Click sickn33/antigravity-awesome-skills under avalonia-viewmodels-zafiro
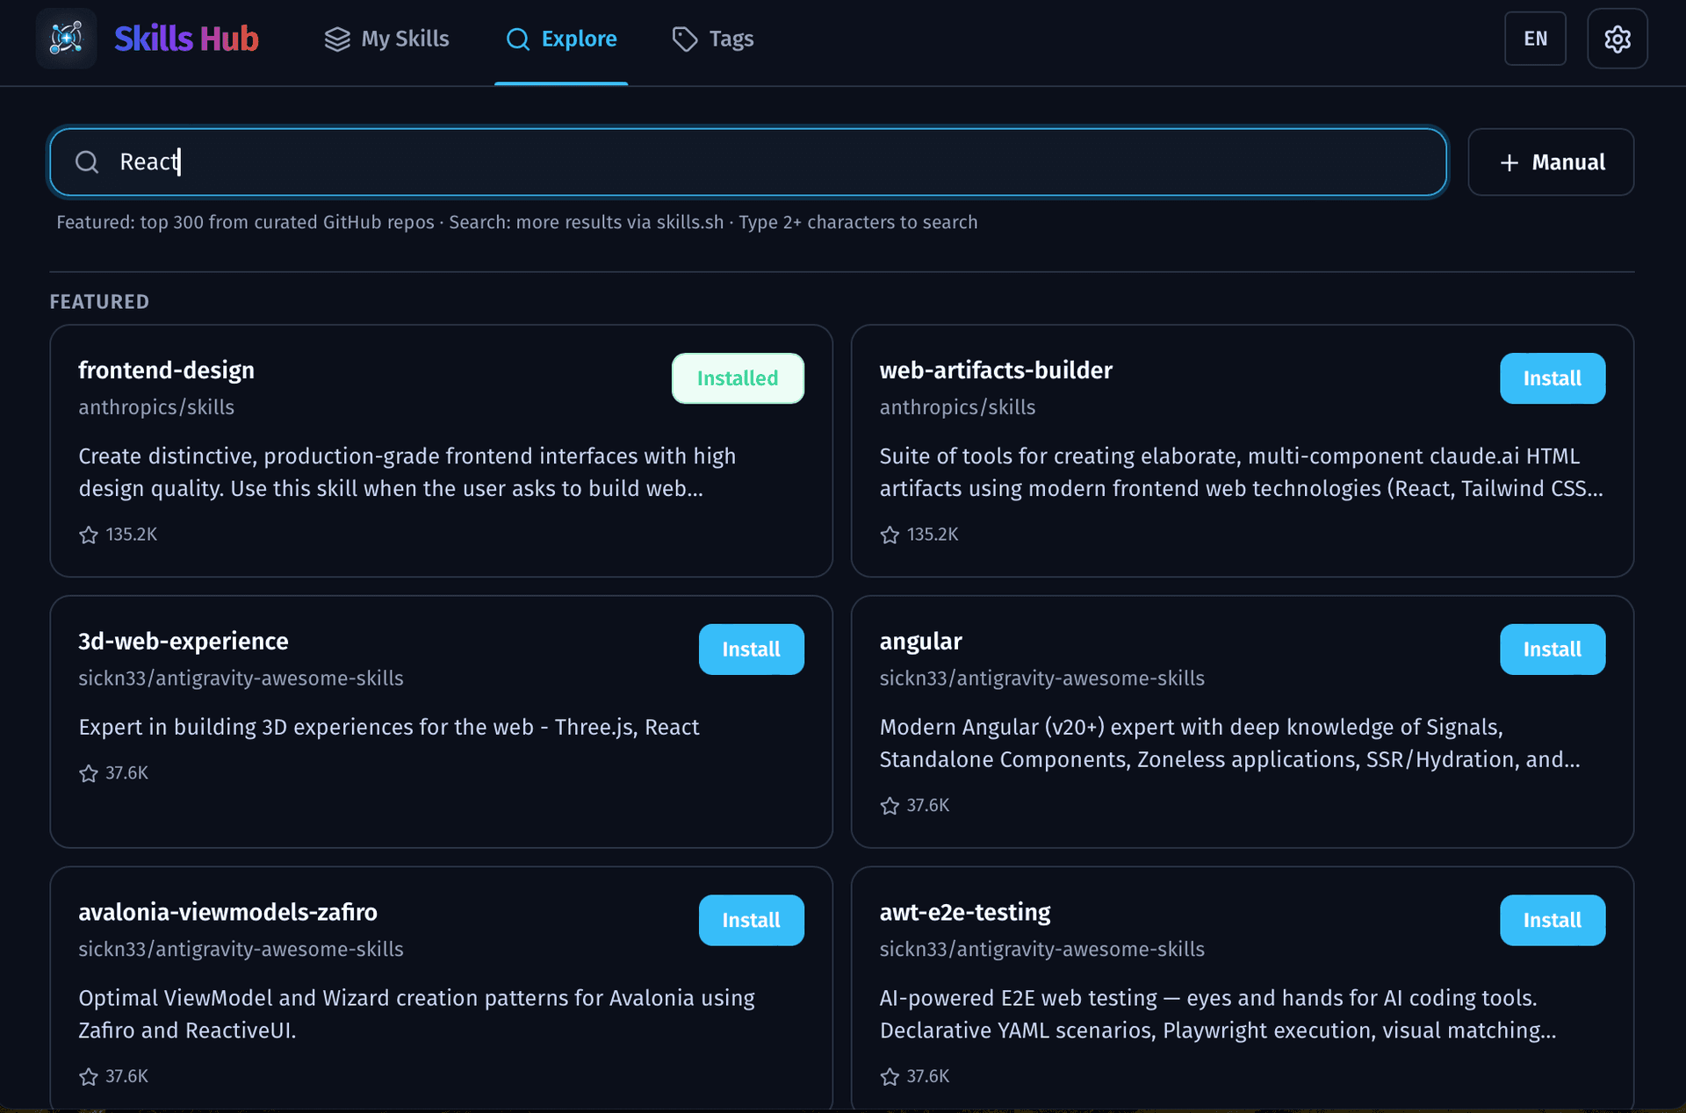The height and width of the screenshot is (1113, 1686). click(x=241, y=950)
